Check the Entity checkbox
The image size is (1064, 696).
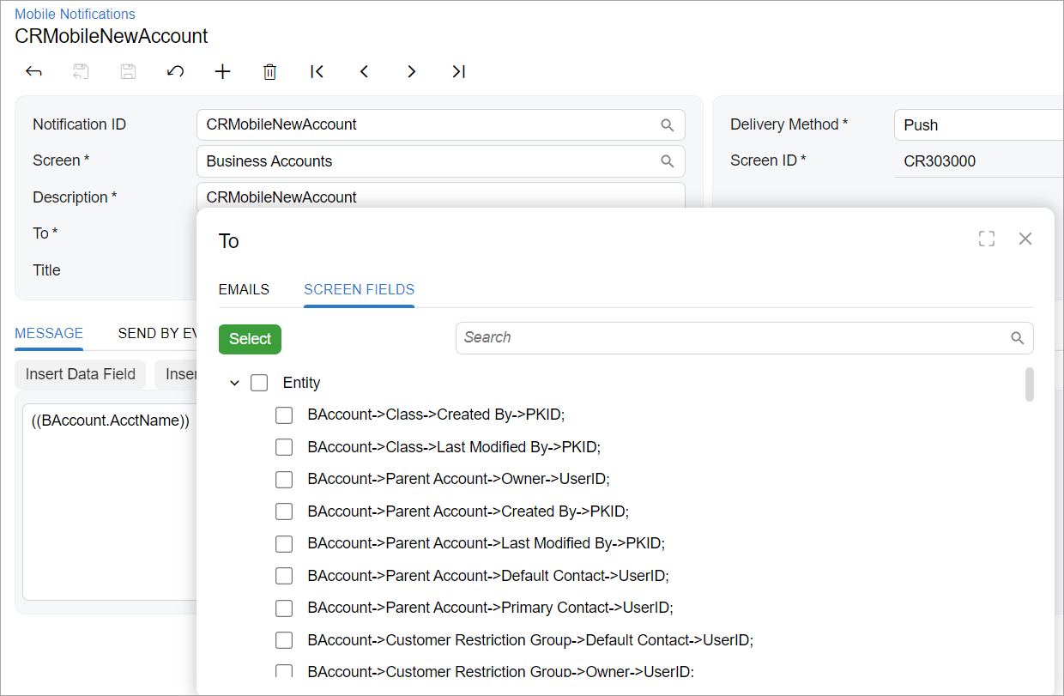259,383
